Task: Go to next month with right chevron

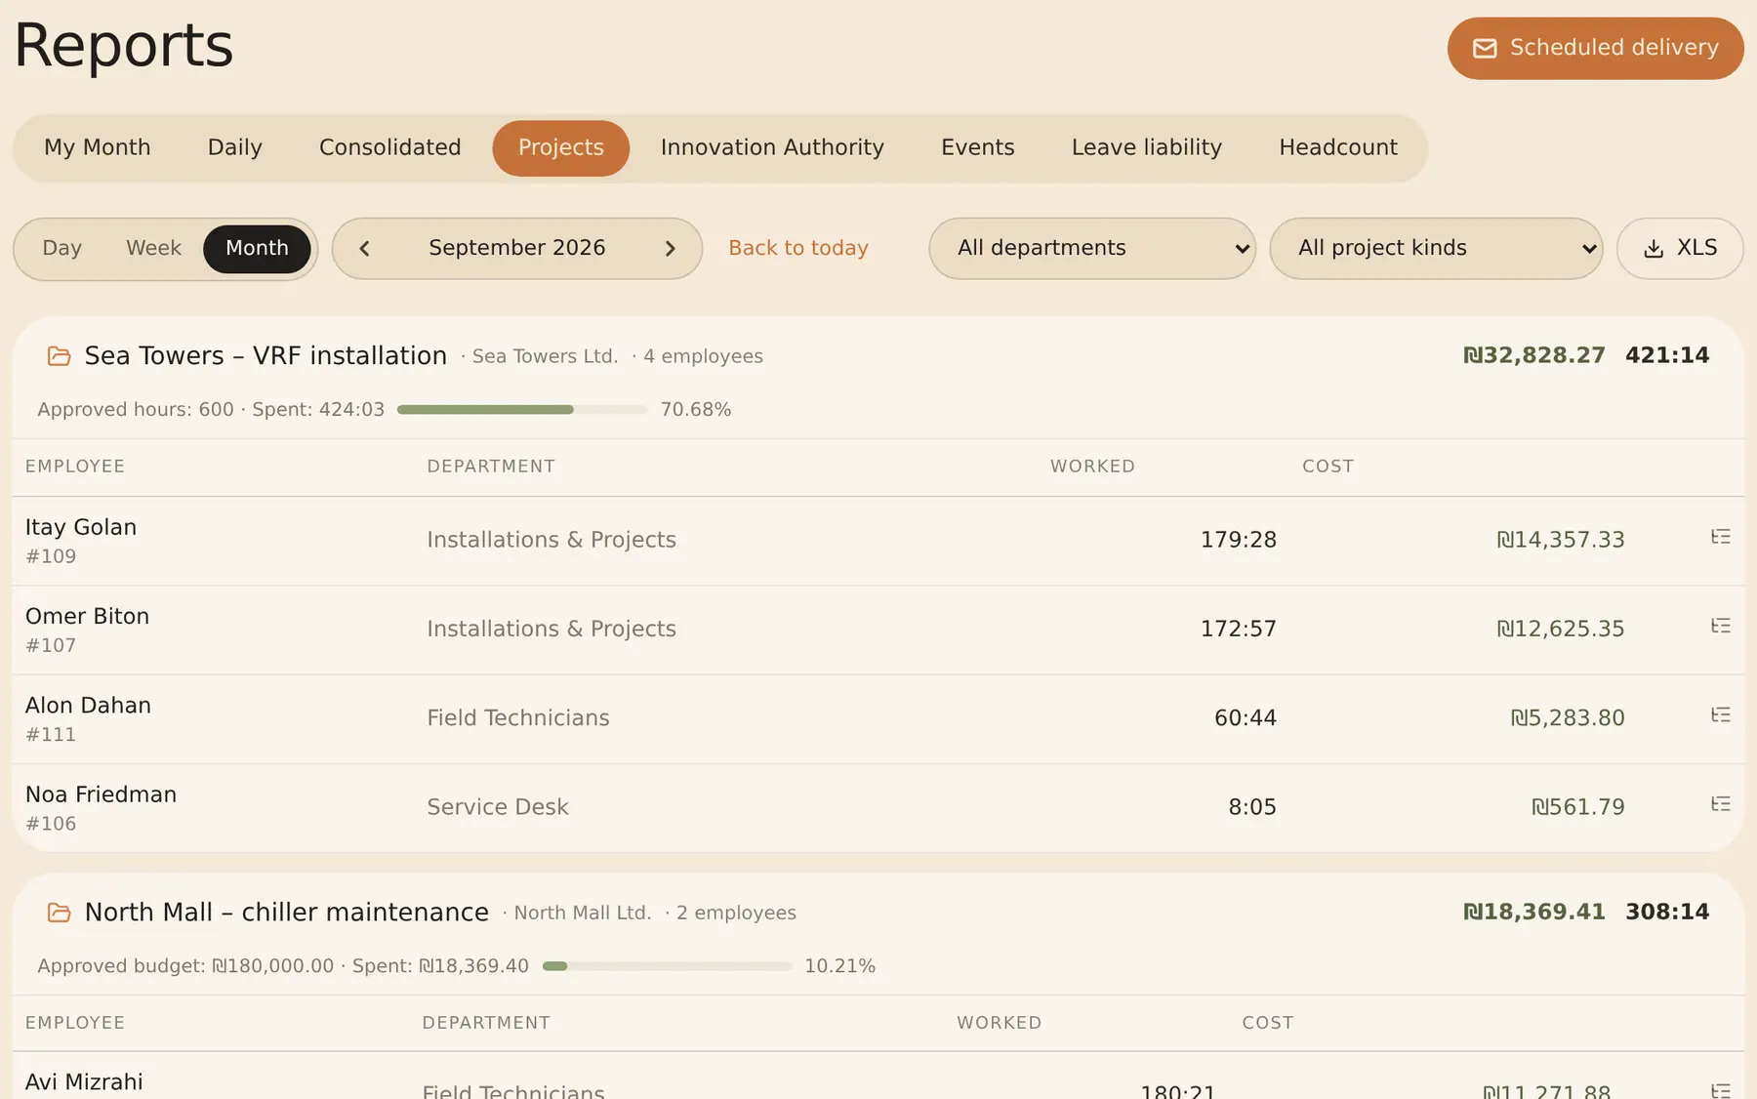Action: 670,249
